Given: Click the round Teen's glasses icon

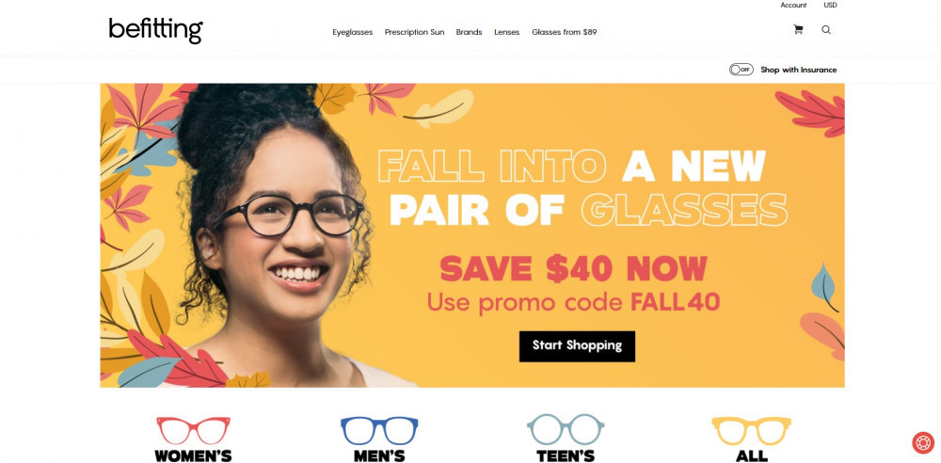Looking at the screenshot, I should [566, 429].
